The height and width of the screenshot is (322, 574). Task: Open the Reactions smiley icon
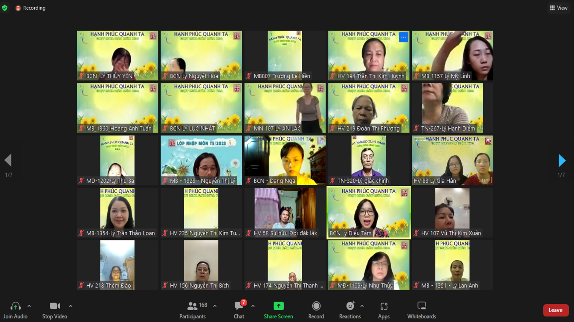coord(350,306)
